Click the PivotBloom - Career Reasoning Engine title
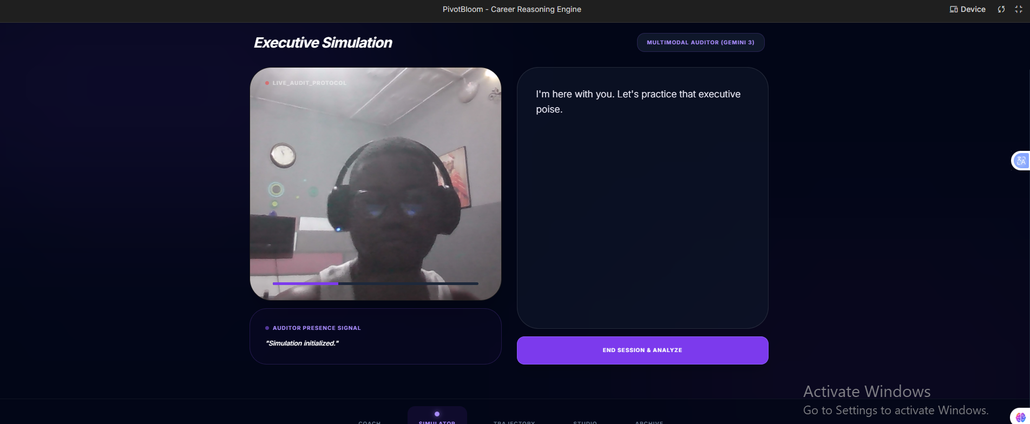 512,9
